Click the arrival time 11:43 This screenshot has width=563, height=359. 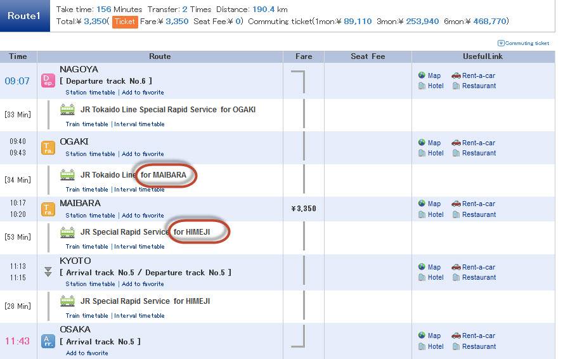click(x=17, y=341)
